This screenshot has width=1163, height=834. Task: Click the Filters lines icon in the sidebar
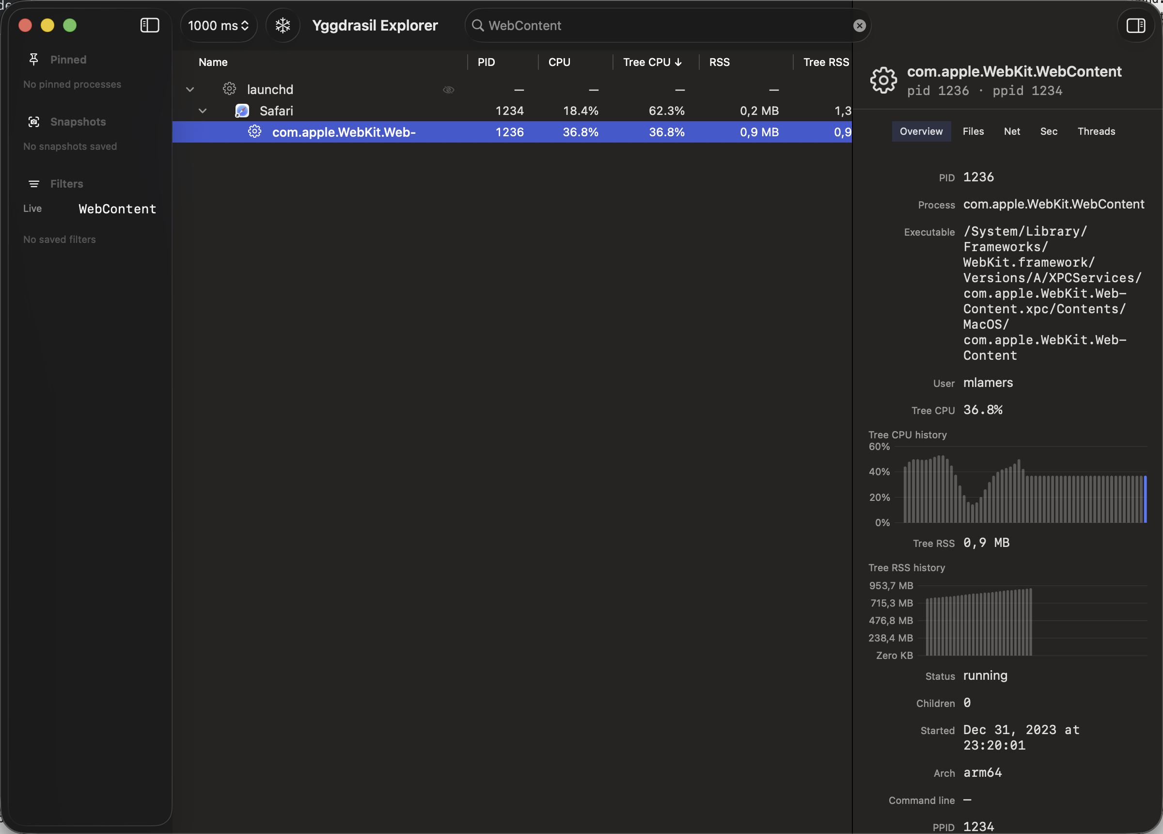[x=34, y=184]
